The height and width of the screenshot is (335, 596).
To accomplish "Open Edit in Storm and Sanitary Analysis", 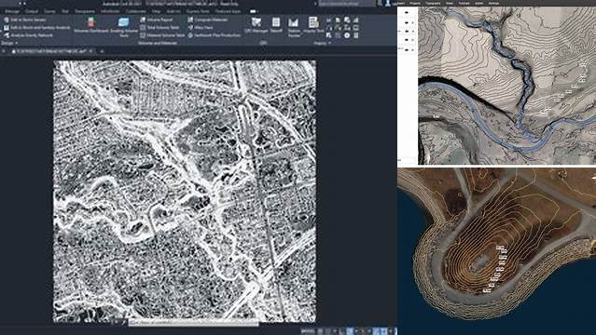I will (37, 28).
